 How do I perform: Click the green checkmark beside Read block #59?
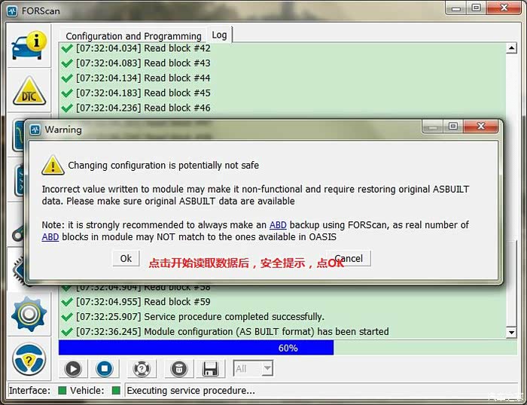tap(67, 302)
